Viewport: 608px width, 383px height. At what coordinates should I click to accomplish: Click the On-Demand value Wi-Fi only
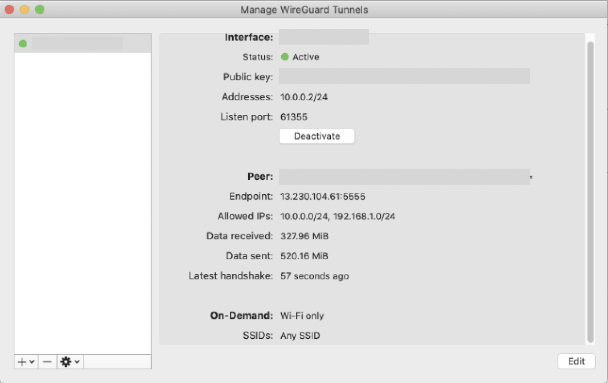(302, 316)
